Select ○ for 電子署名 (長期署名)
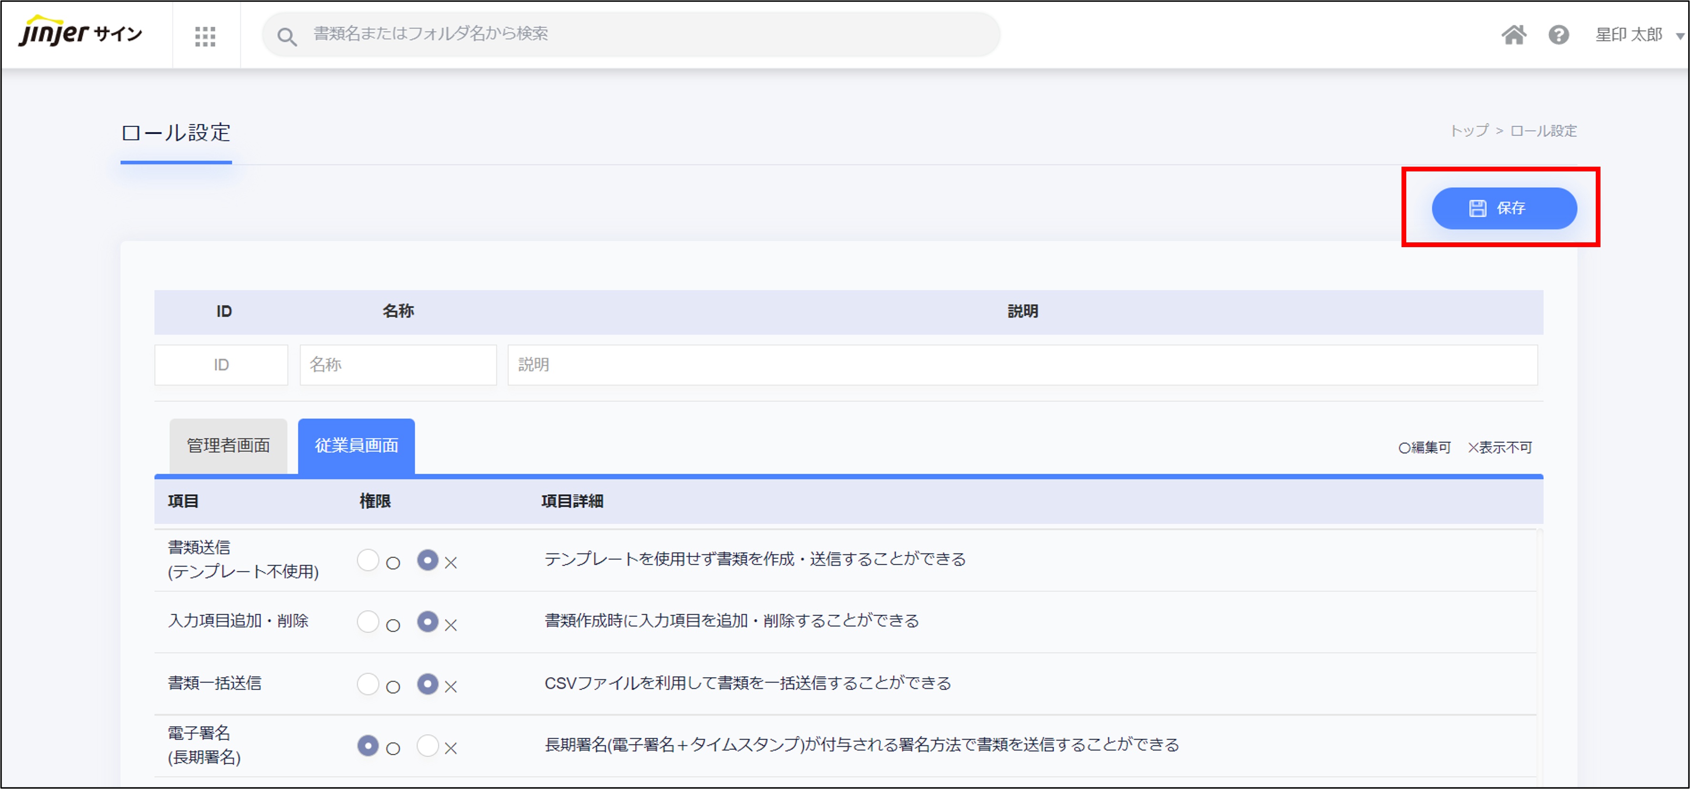This screenshot has height=789, width=1690. pos(368,745)
